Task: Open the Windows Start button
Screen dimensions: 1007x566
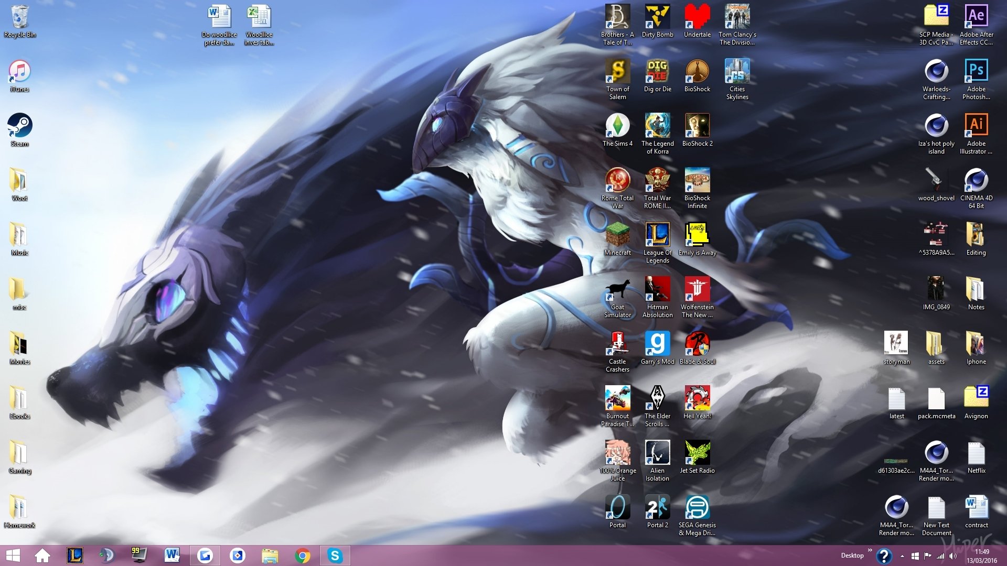Action: (12, 556)
